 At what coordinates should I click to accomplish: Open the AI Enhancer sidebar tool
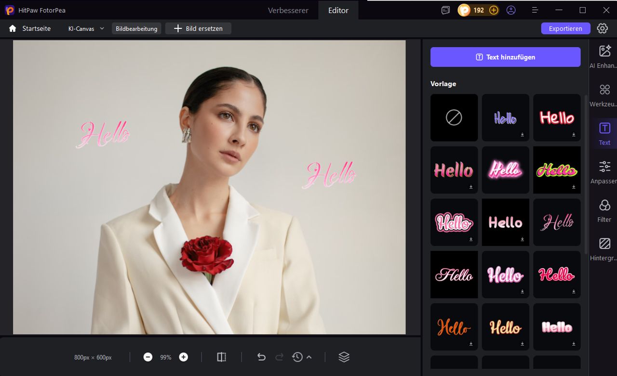coord(604,57)
